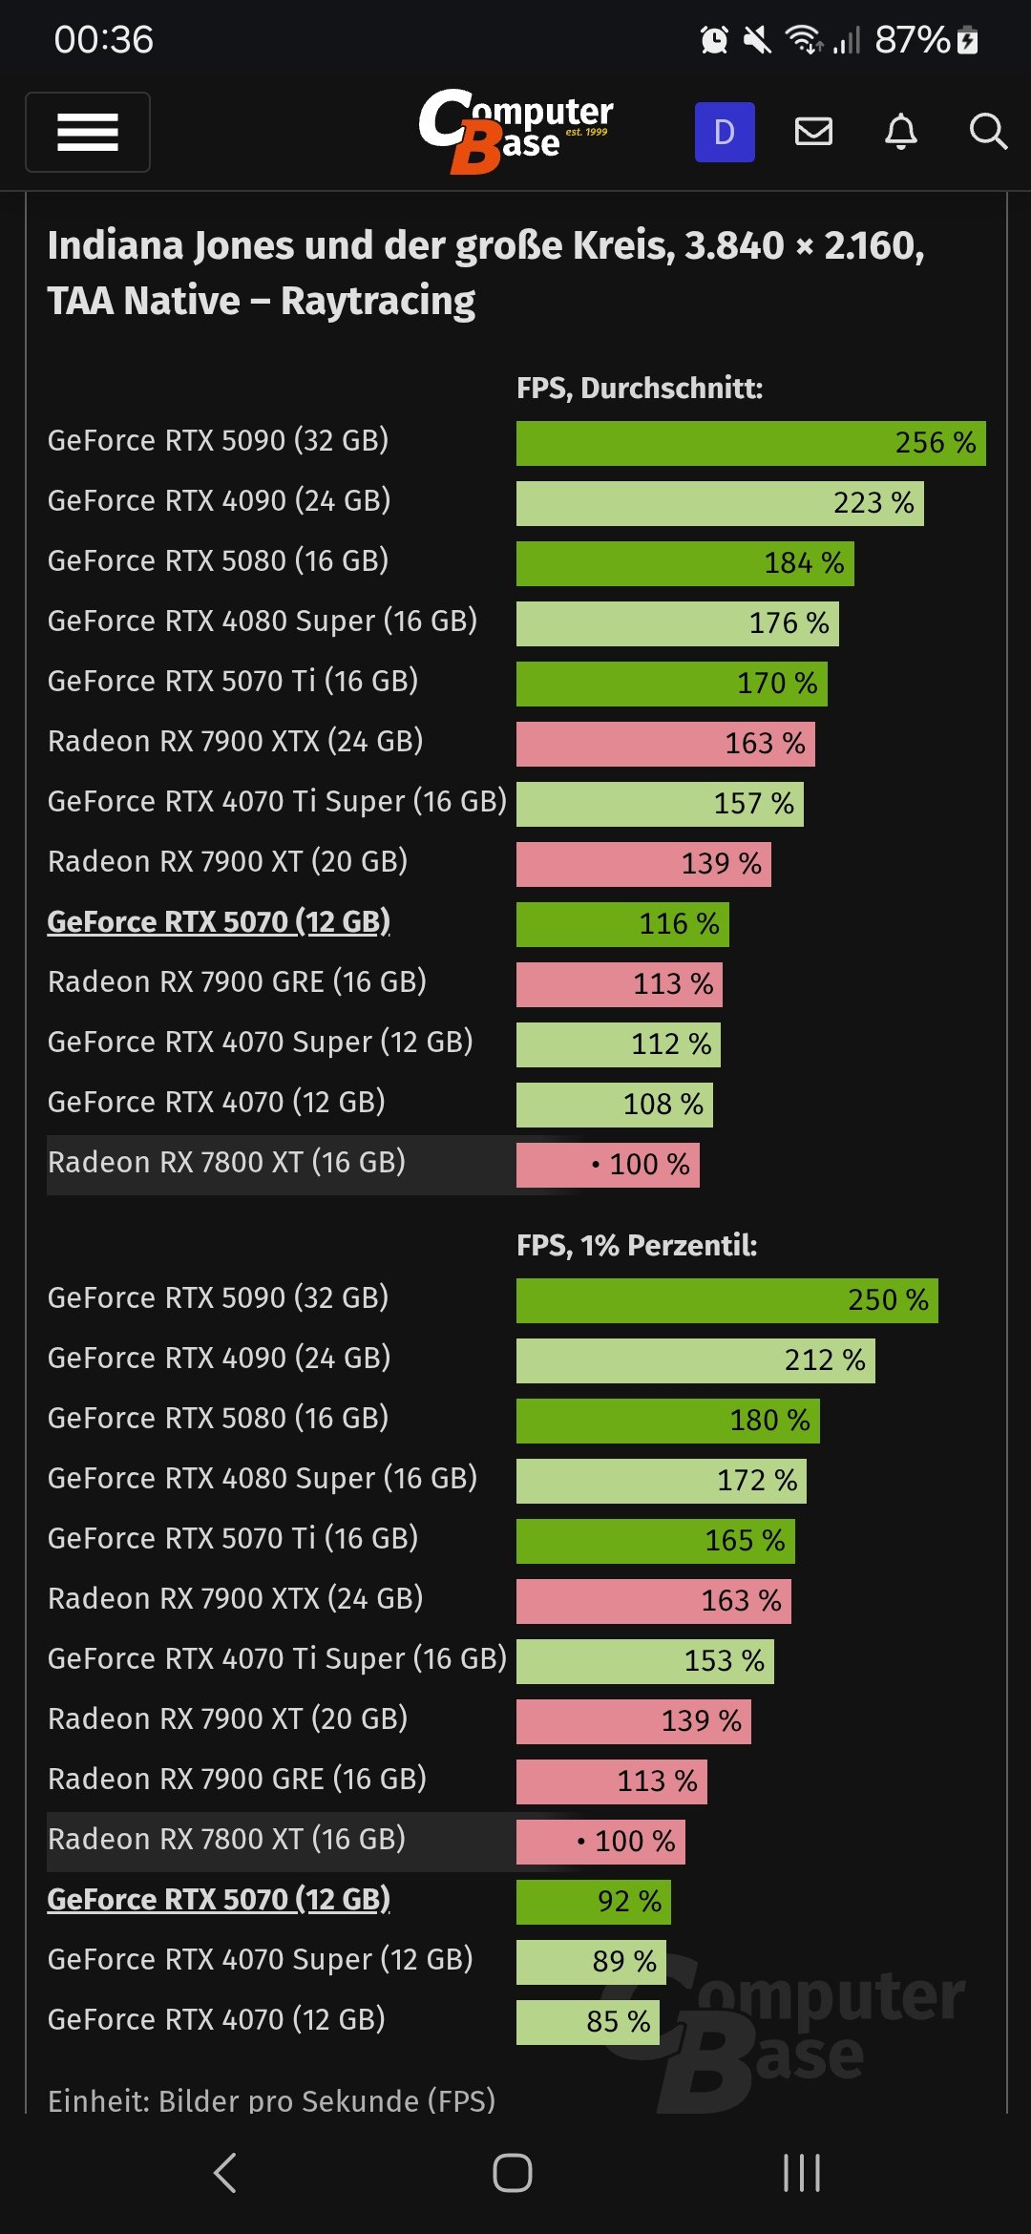The image size is (1031, 2234).
Task: Select Radeon RX 7900 GRE 113 % percentile bar
Action: pos(612,1781)
